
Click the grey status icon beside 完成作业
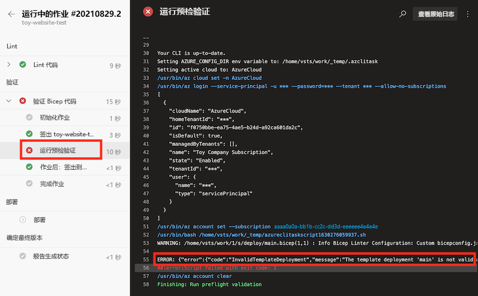[29, 184]
